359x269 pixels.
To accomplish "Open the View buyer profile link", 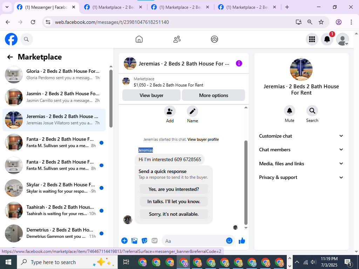I will 203,139.
